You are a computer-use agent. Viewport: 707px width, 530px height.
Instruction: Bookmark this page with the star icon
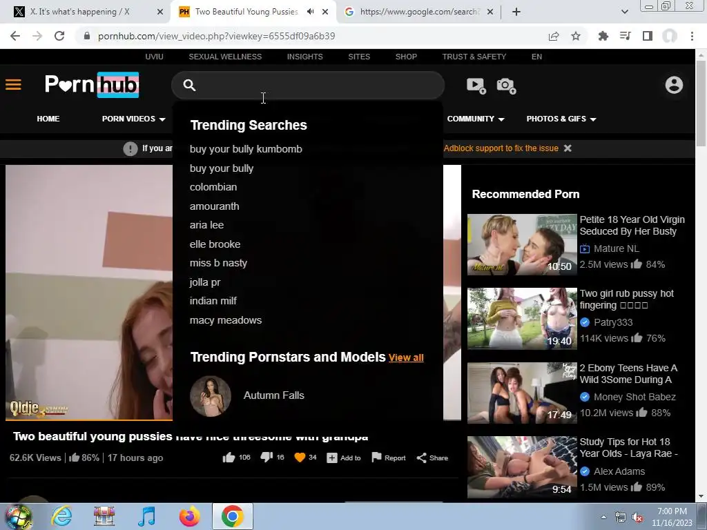[x=576, y=36]
